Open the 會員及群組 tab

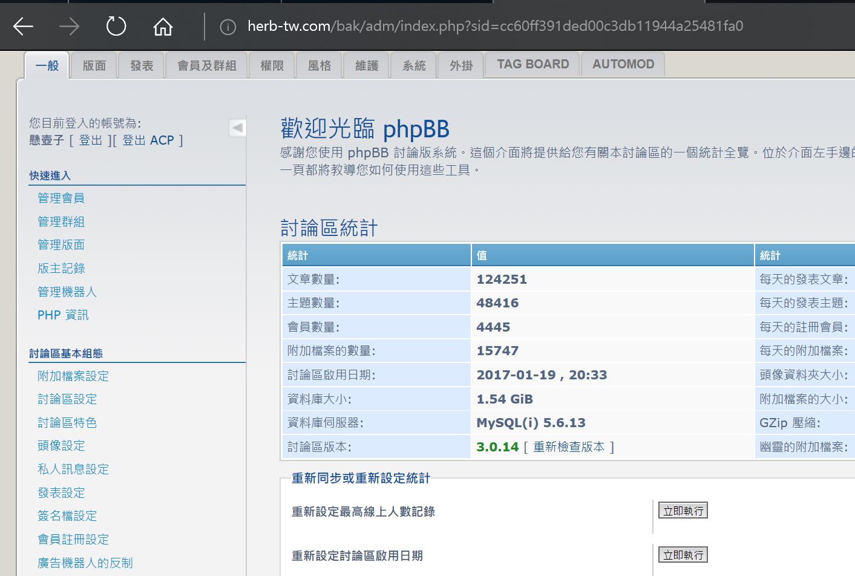click(x=207, y=65)
